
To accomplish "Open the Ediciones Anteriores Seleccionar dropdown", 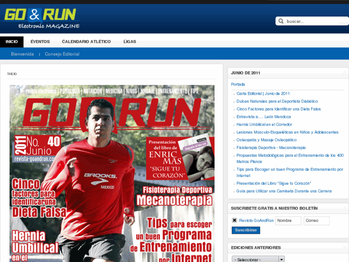I will pyautogui.click(x=258, y=260).
